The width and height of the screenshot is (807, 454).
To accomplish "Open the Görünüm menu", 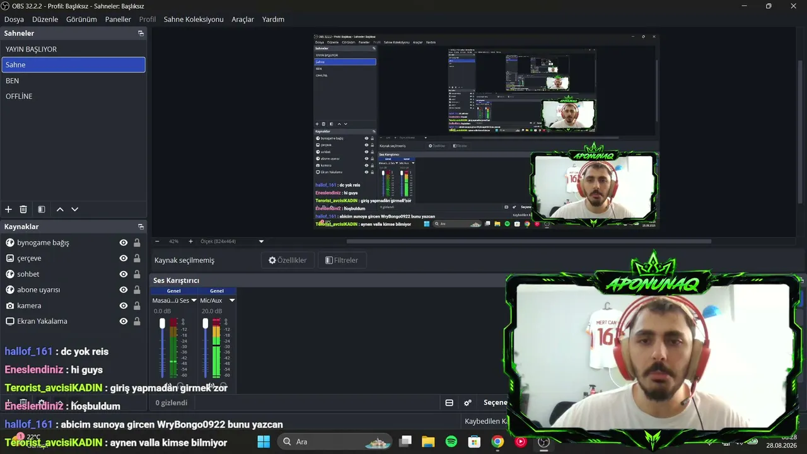I will 81,20.
